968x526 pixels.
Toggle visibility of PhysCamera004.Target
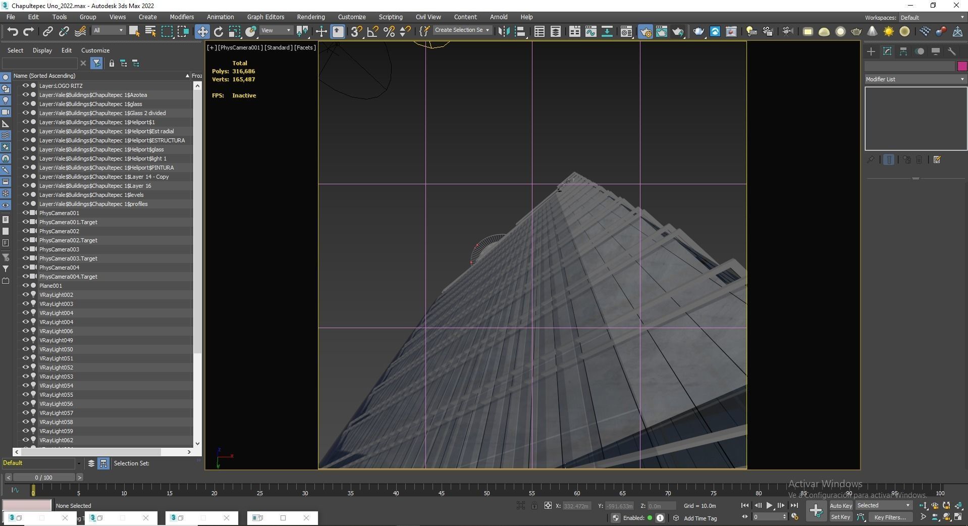point(25,277)
